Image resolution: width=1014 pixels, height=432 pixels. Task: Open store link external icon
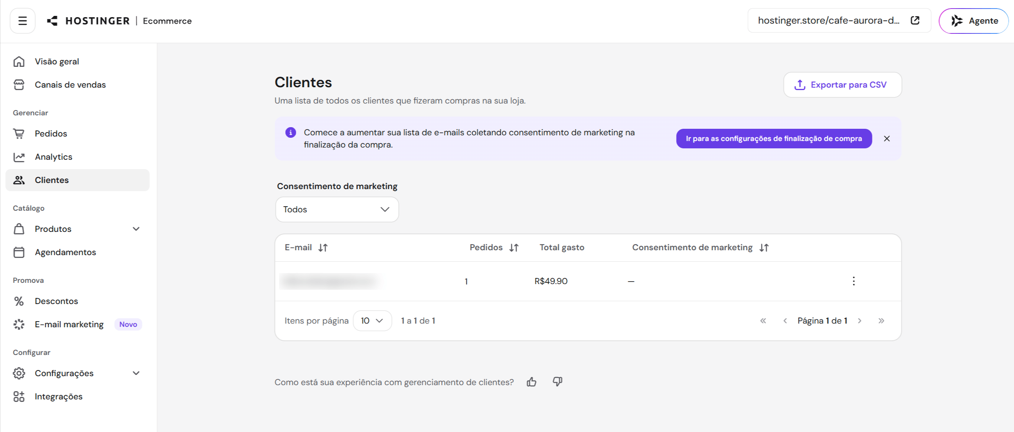click(915, 20)
